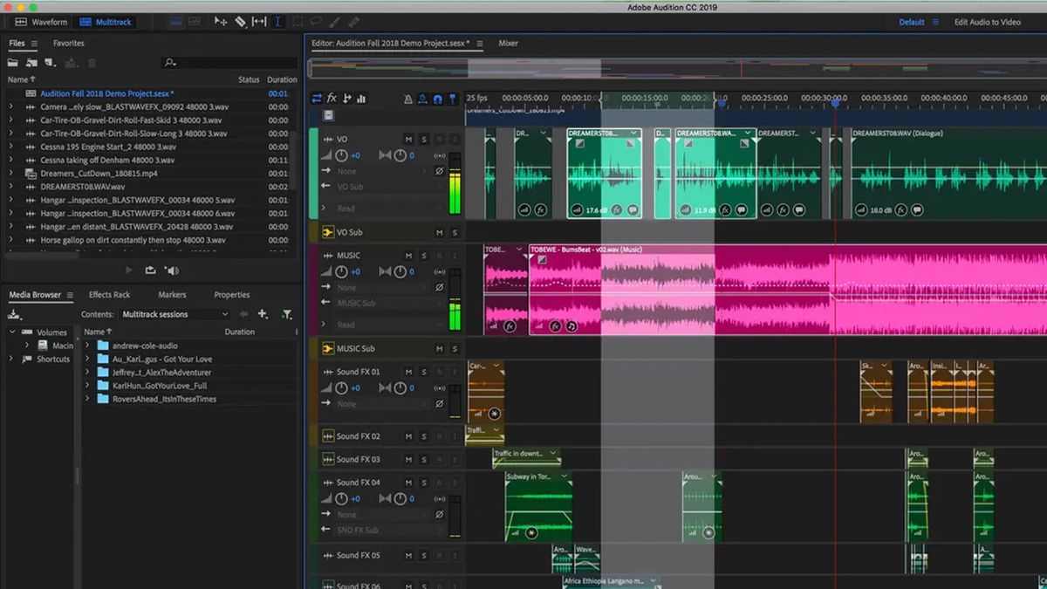Toggle phase invert on the VO track
The image size is (1047, 589).
[439, 170]
